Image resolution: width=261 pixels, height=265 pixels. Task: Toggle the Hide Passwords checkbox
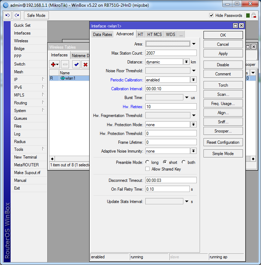click(x=211, y=16)
